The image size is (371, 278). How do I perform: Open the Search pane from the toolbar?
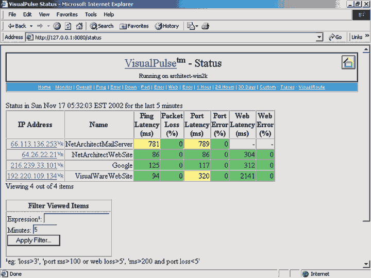pos(102,26)
